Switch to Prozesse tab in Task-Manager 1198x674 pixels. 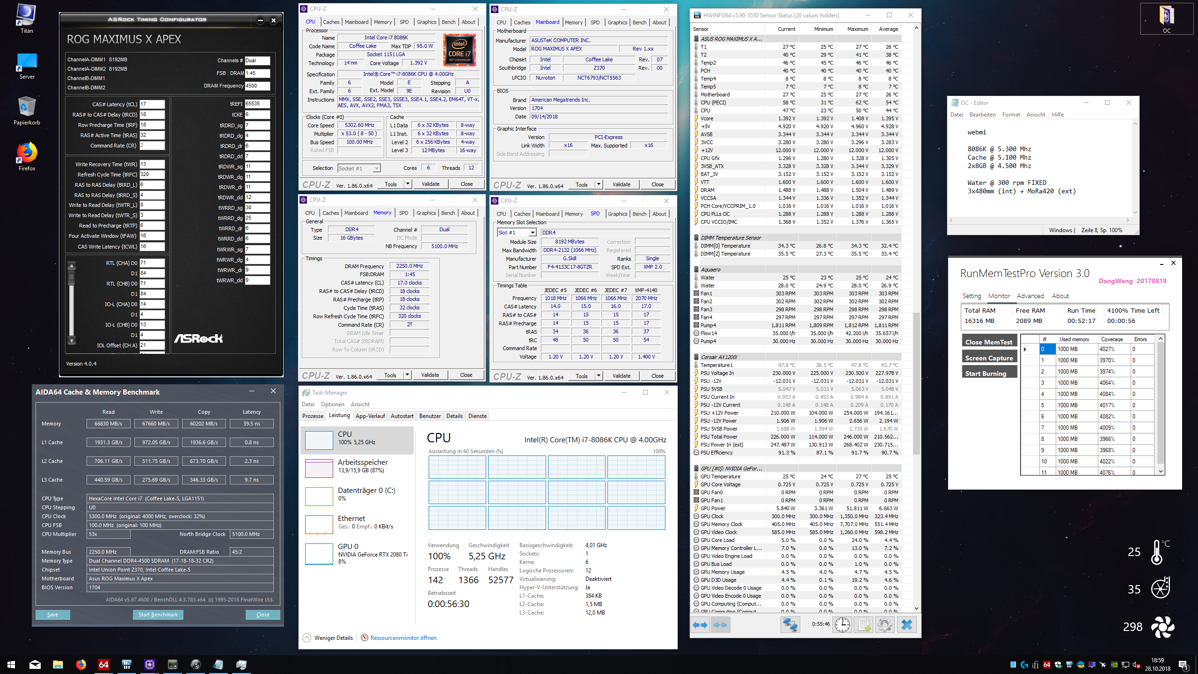pos(313,416)
